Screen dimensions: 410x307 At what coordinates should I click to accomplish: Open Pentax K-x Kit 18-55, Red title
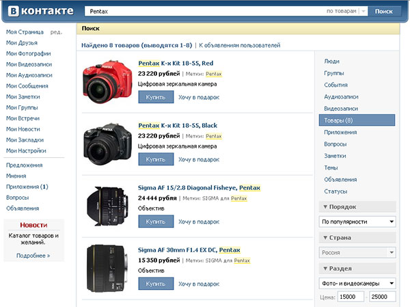click(x=176, y=63)
